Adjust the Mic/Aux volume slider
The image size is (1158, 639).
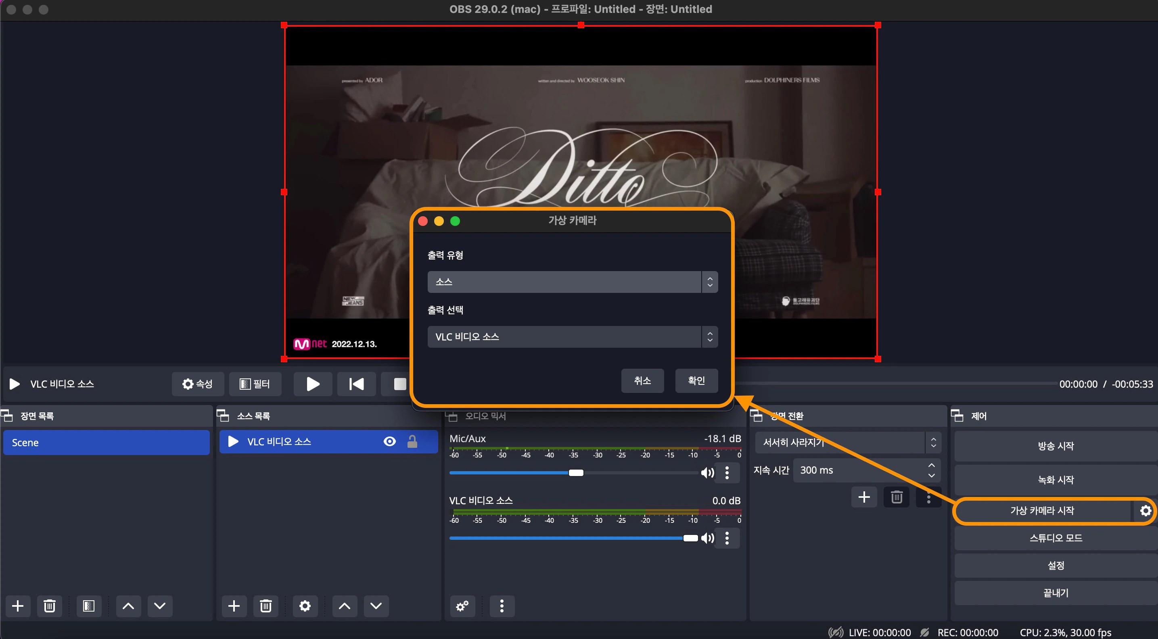[x=576, y=473]
